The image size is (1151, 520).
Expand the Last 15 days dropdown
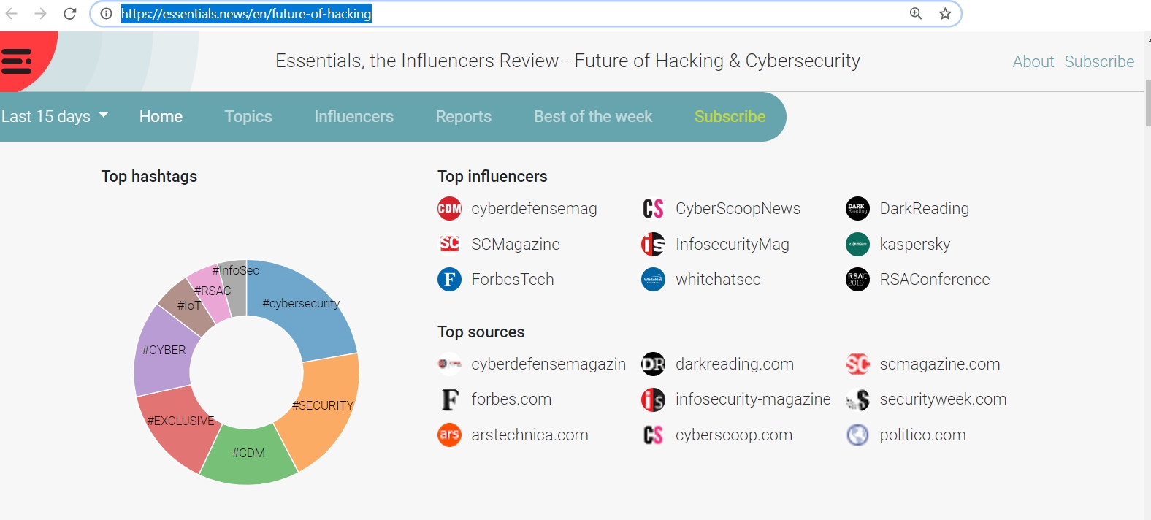[54, 116]
